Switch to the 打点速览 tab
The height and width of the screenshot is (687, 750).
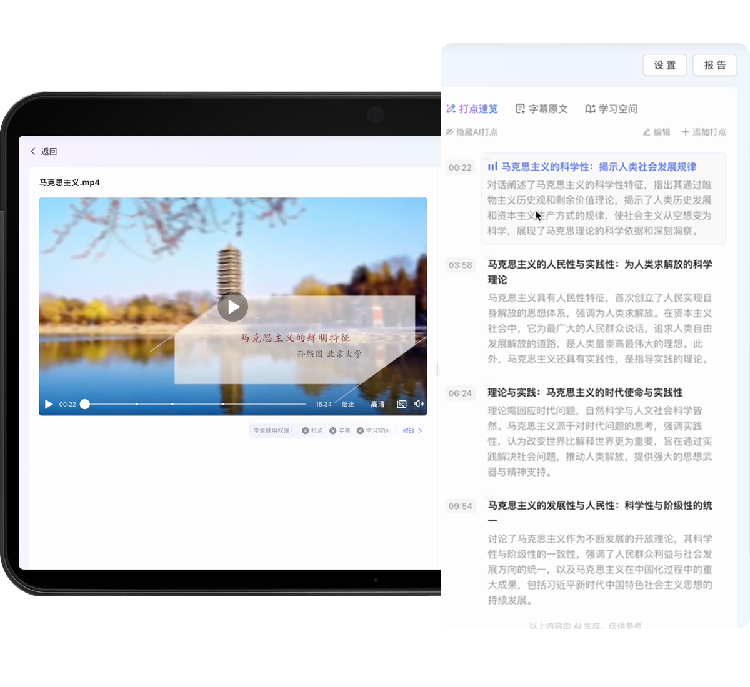(472, 109)
